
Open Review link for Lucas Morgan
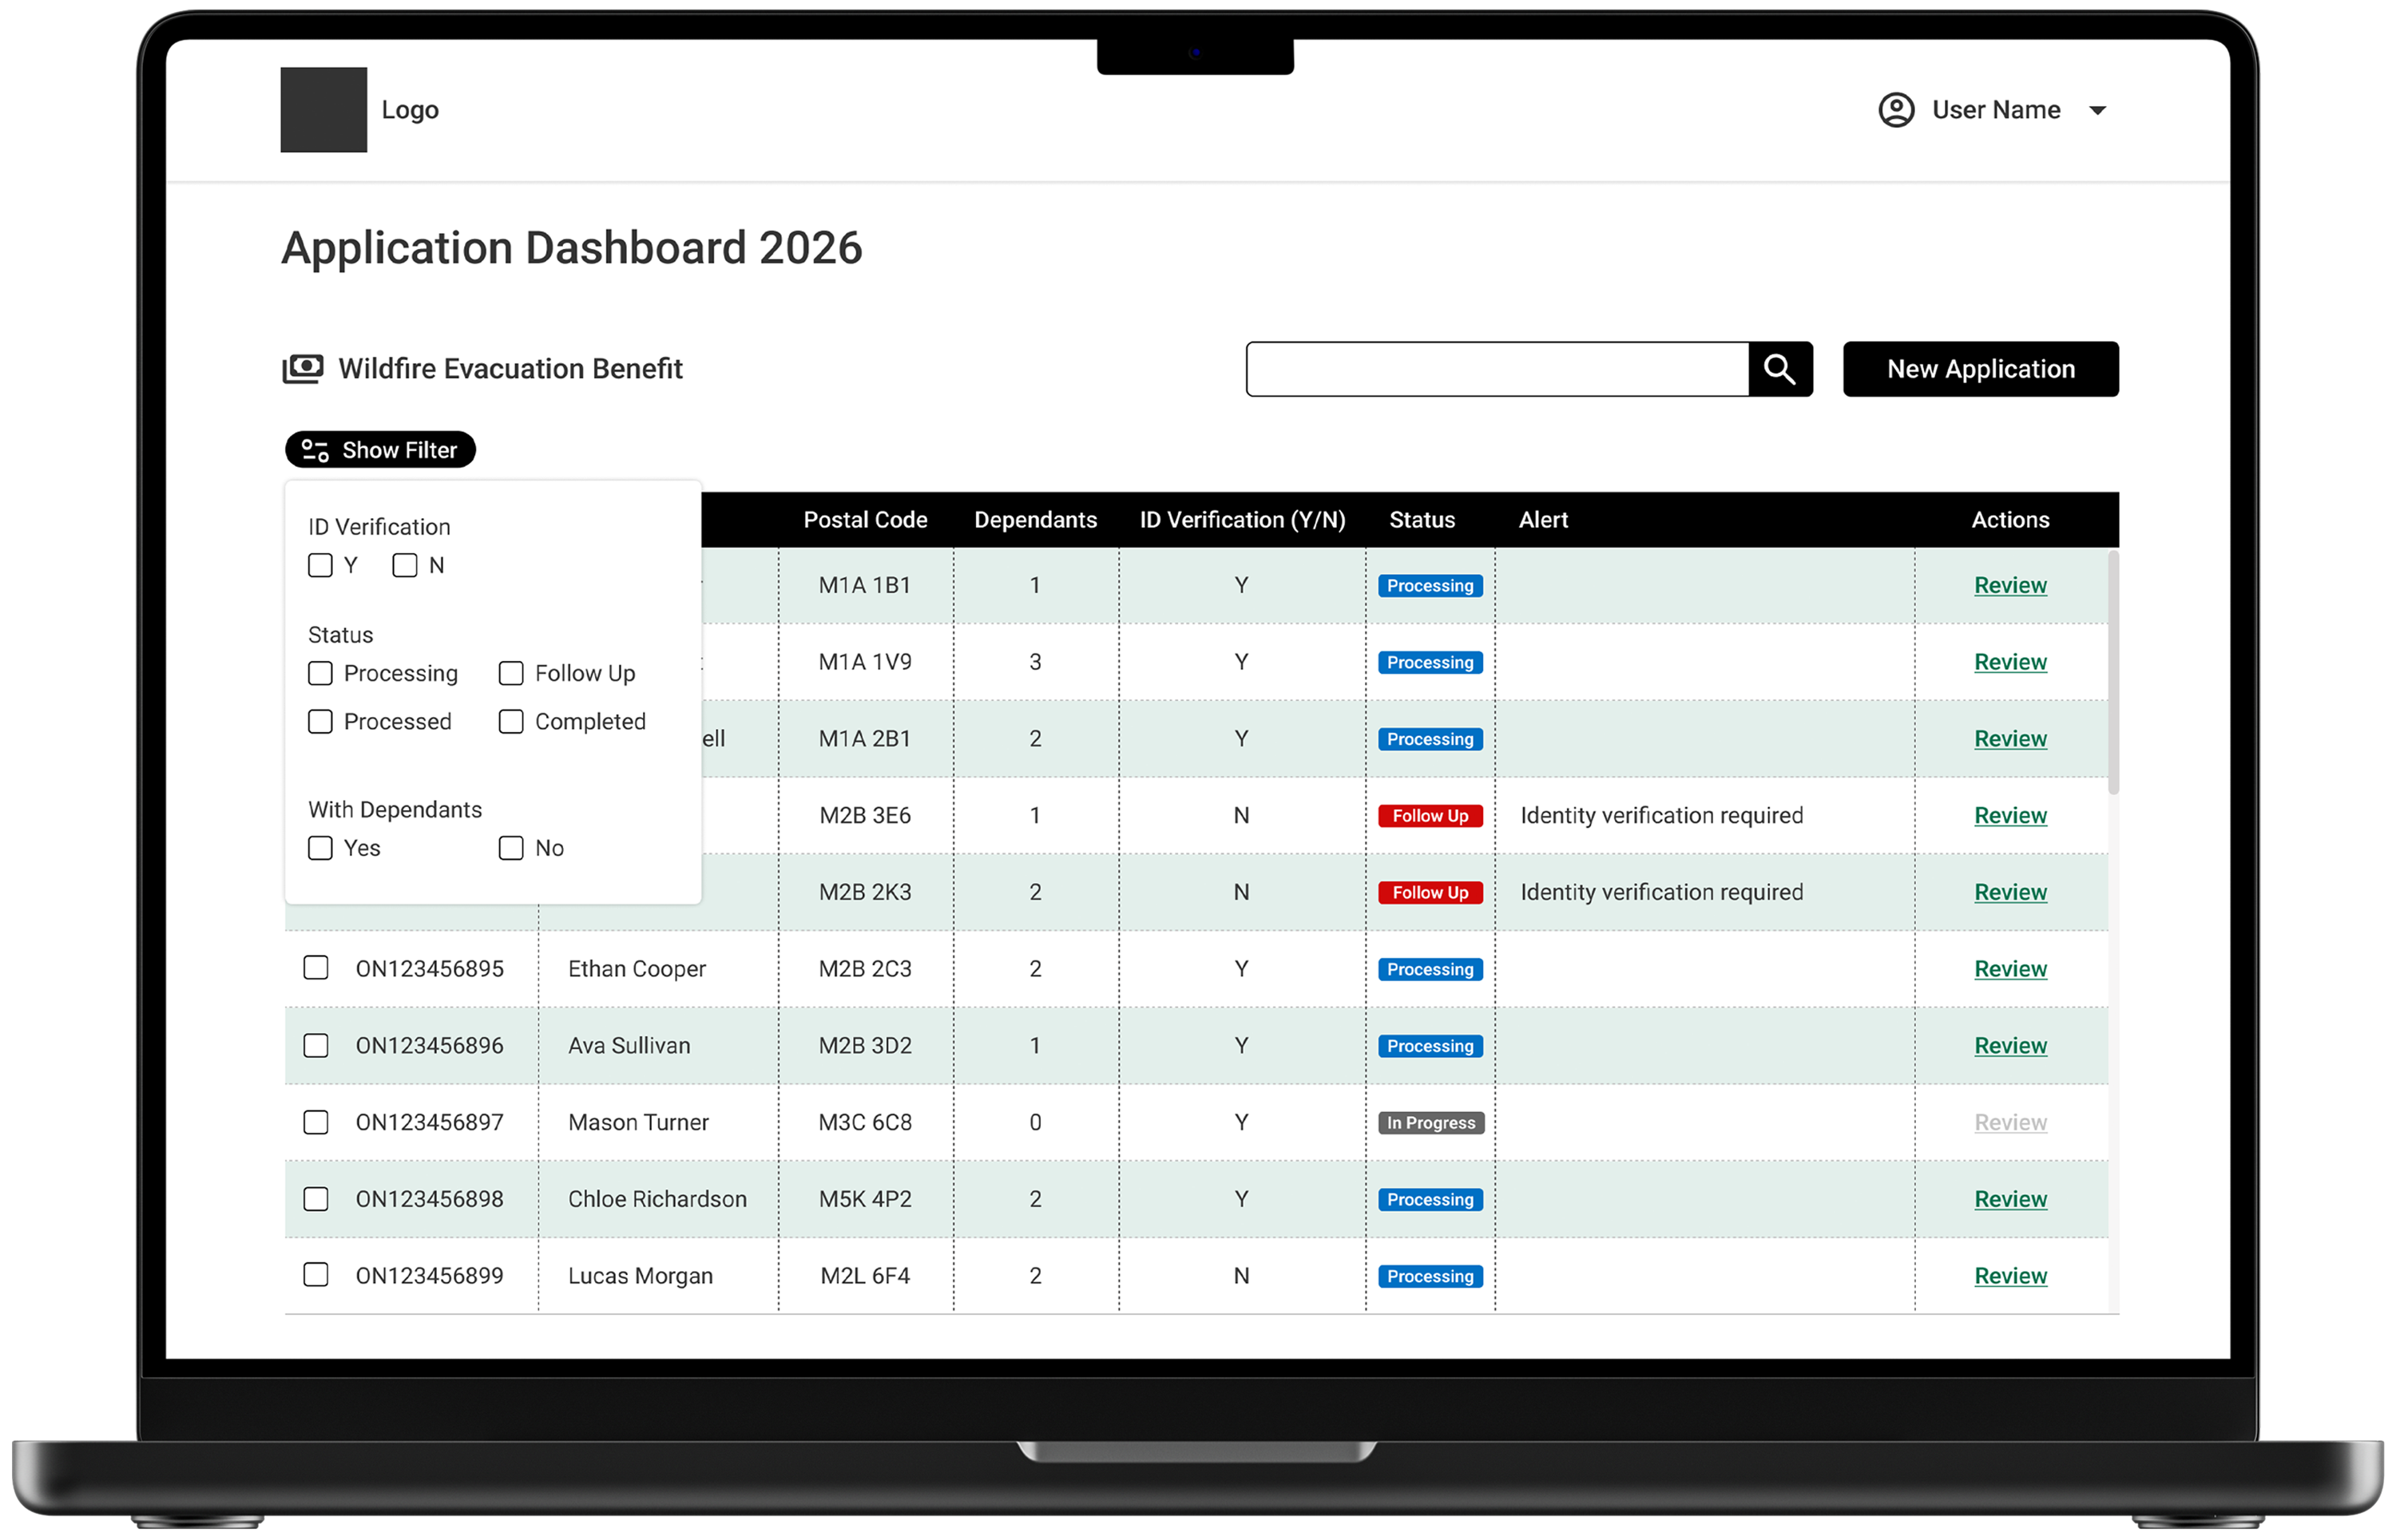[x=2011, y=1276]
